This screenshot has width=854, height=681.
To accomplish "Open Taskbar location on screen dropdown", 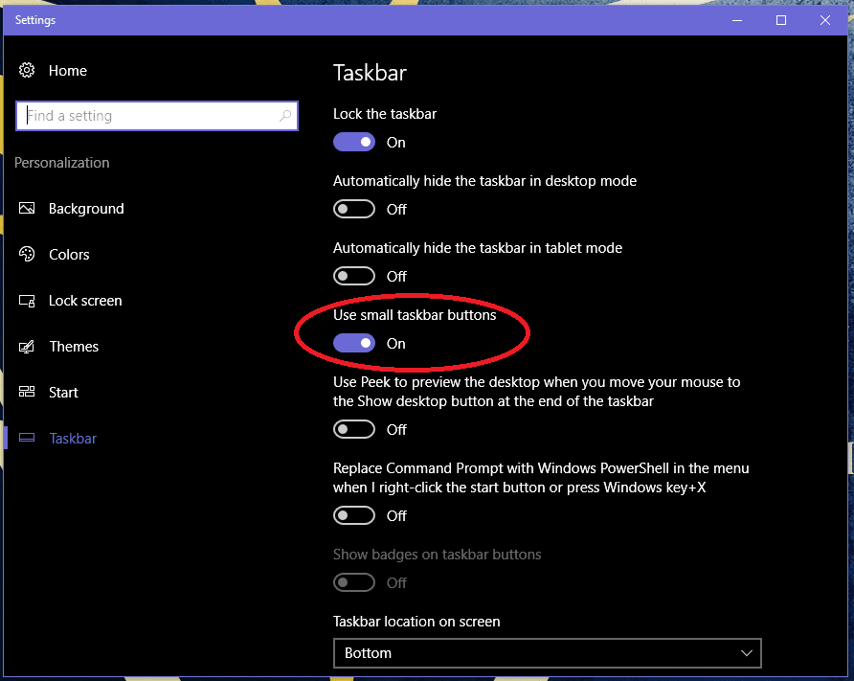I will (546, 653).
